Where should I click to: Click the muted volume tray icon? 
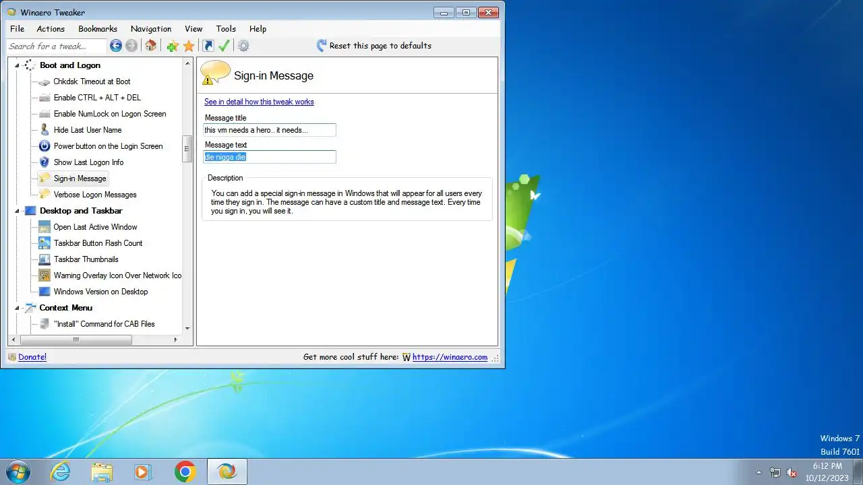coord(792,472)
